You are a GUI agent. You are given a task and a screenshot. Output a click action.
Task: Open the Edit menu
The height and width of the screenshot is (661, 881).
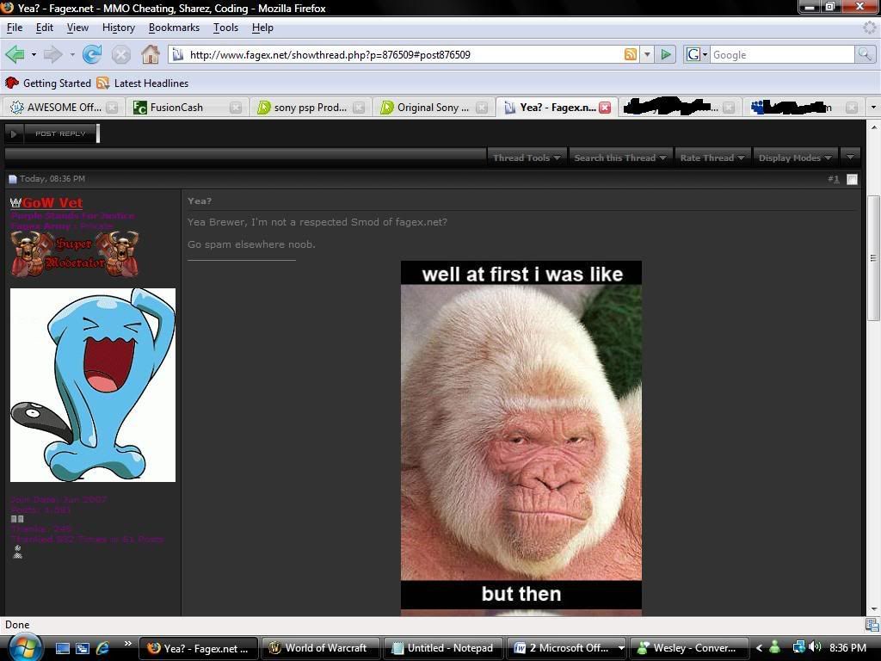click(45, 28)
